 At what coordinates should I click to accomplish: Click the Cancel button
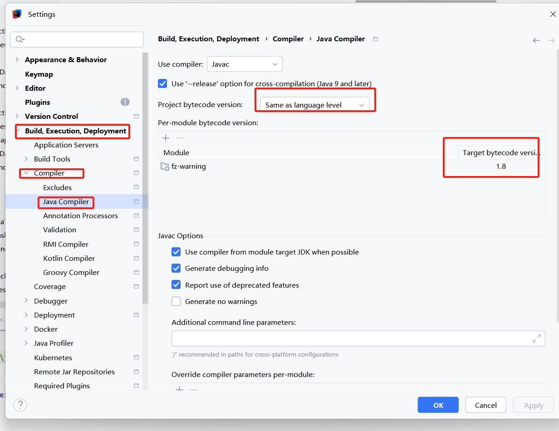coord(486,405)
